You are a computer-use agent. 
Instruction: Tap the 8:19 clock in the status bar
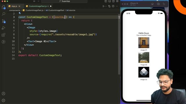(x=128, y=14)
